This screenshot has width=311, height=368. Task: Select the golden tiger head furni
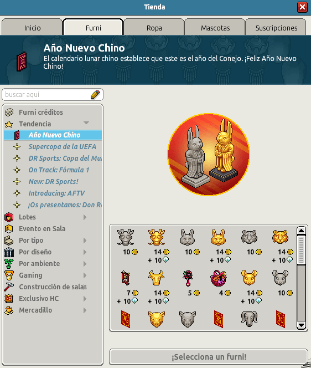(x=280, y=237)
